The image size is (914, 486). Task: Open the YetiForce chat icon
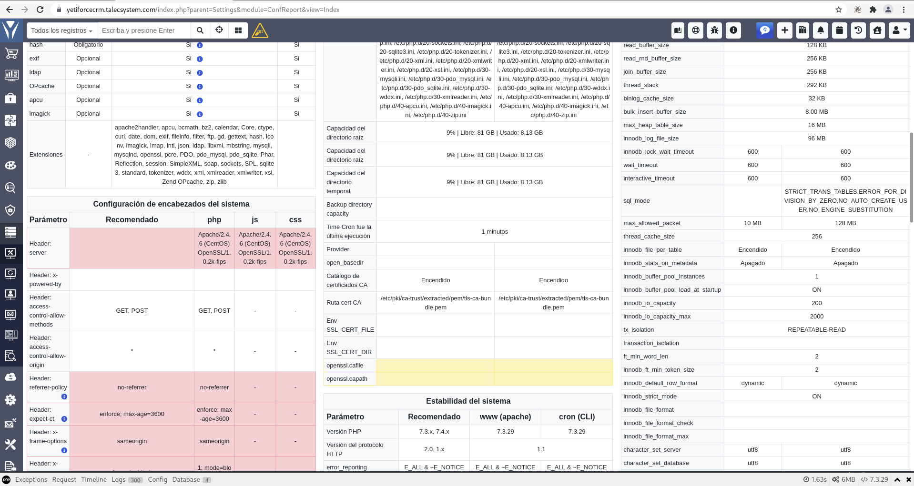(x=765, y=30)
